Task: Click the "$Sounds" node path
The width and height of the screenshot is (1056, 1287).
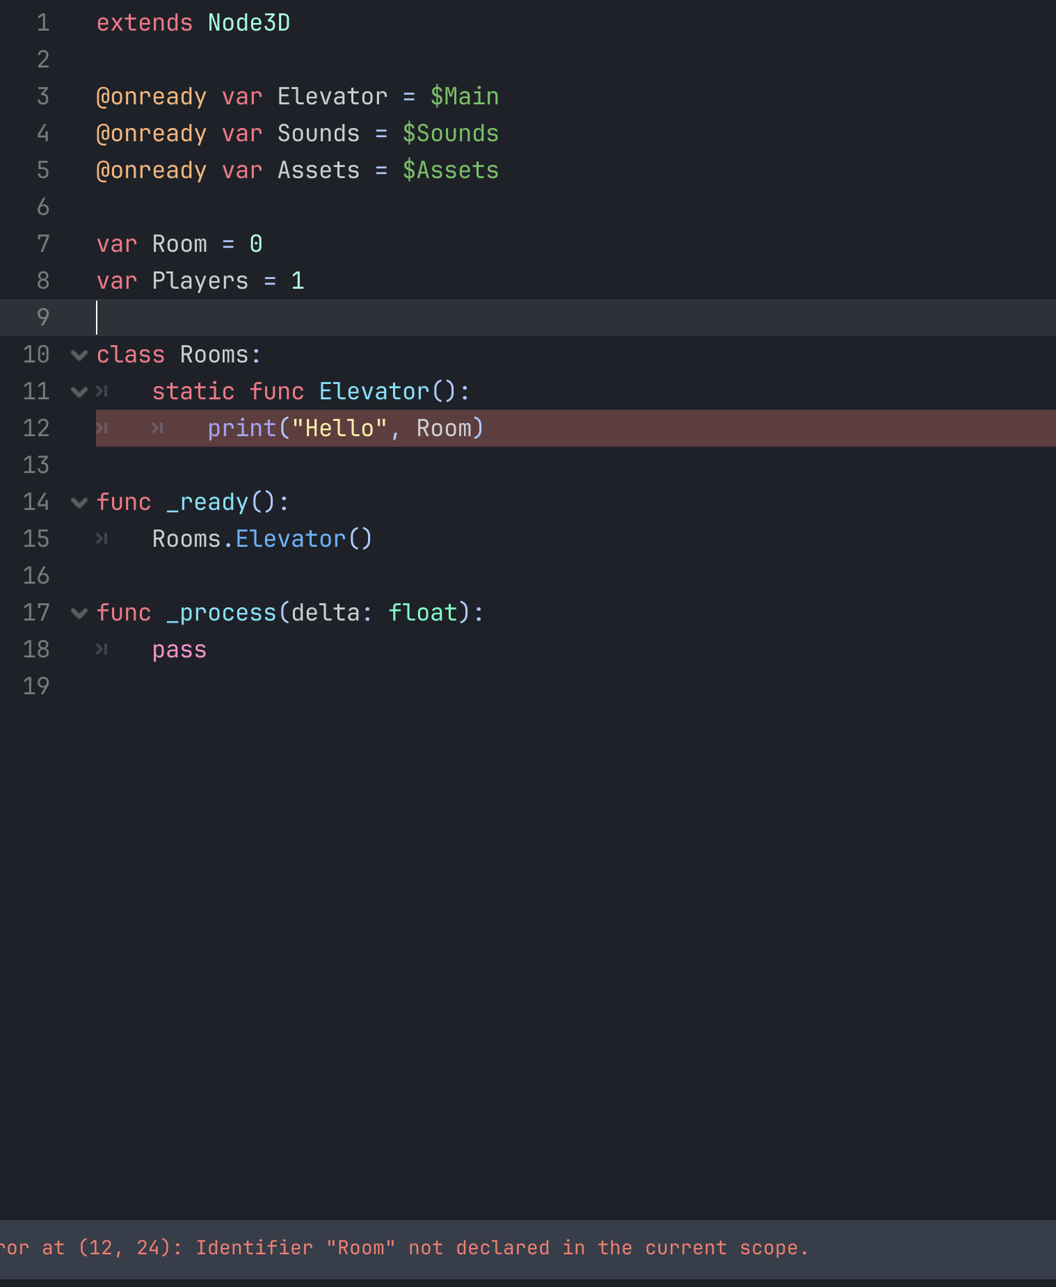Action: point(451,134)
